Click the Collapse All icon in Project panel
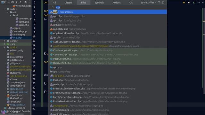205x115 pixels. (20, 2)
